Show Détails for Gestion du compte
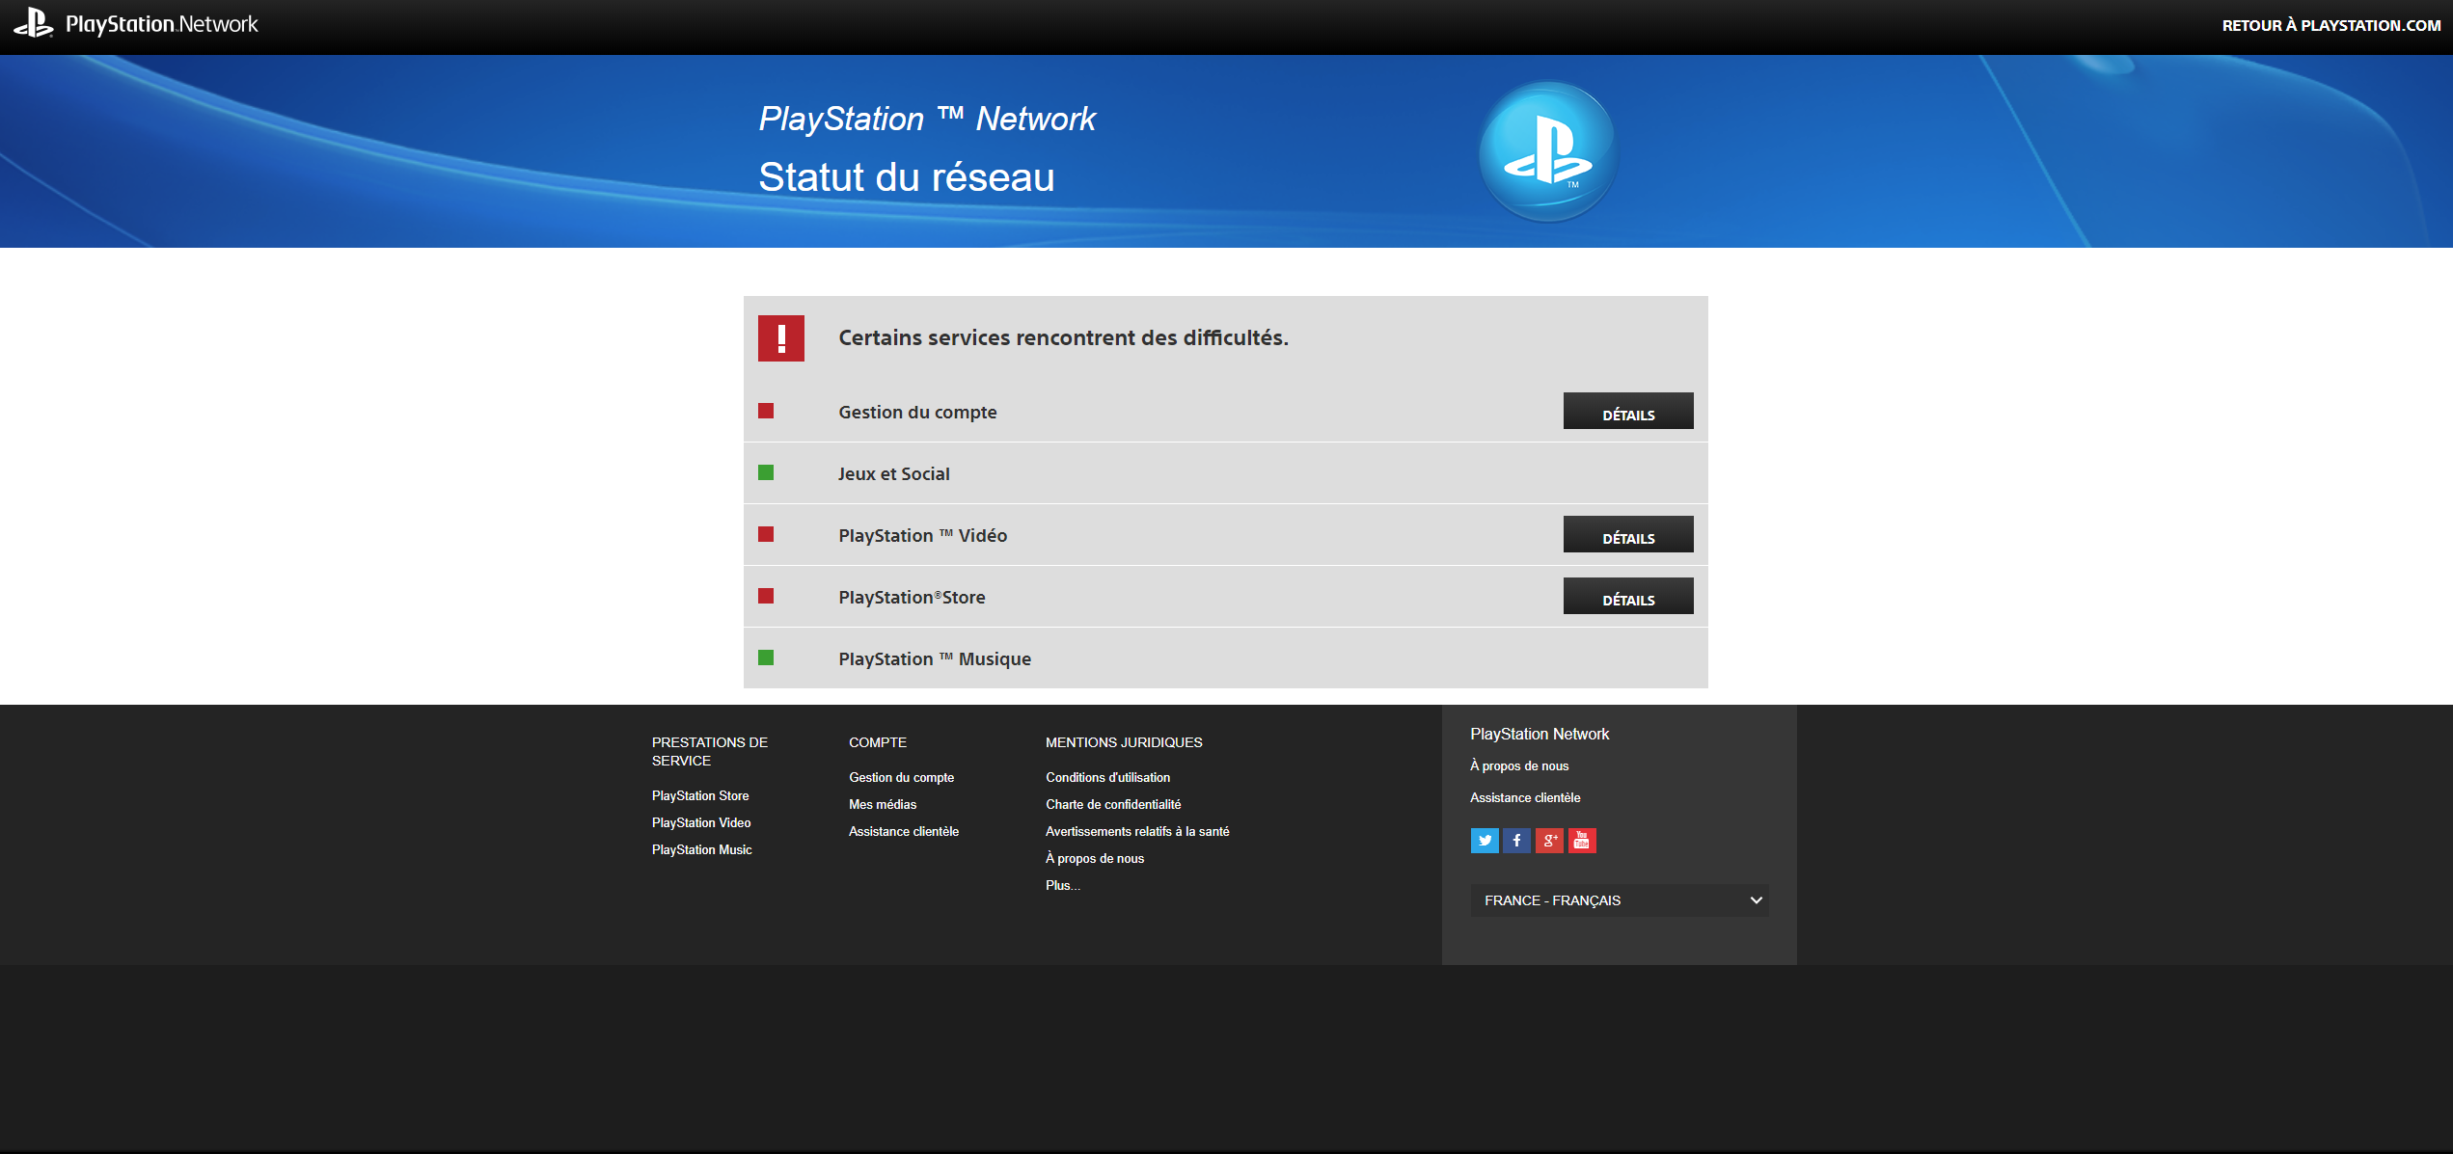 [x=1627, y=412]
